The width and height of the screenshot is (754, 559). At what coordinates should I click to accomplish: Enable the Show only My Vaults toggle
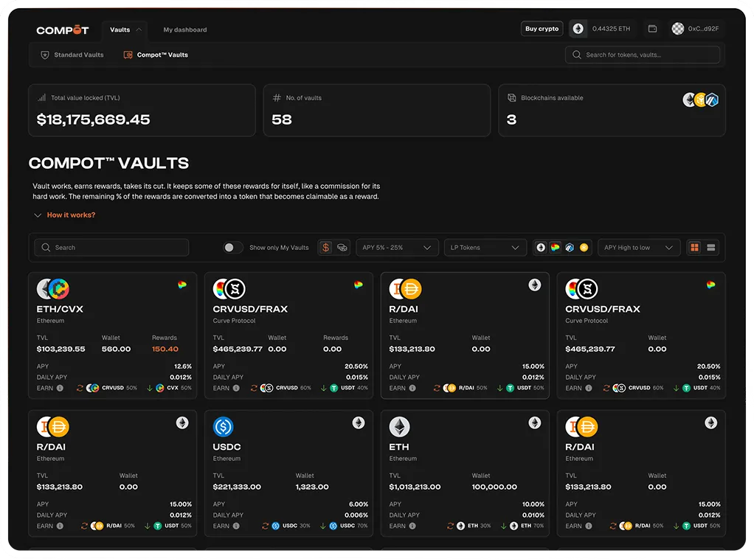pos(232,247)
